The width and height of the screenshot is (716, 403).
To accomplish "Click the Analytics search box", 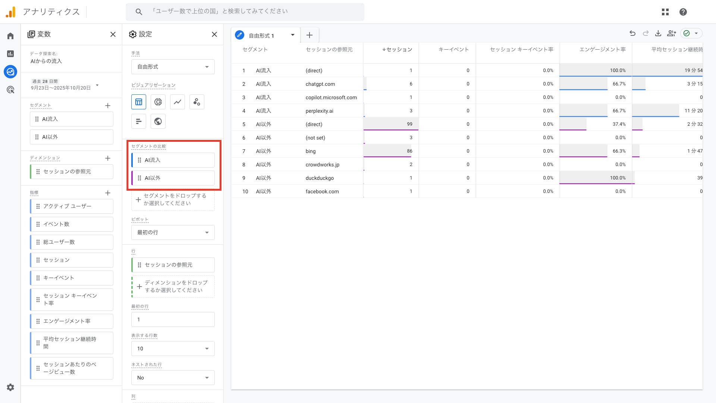I will 245,12.
